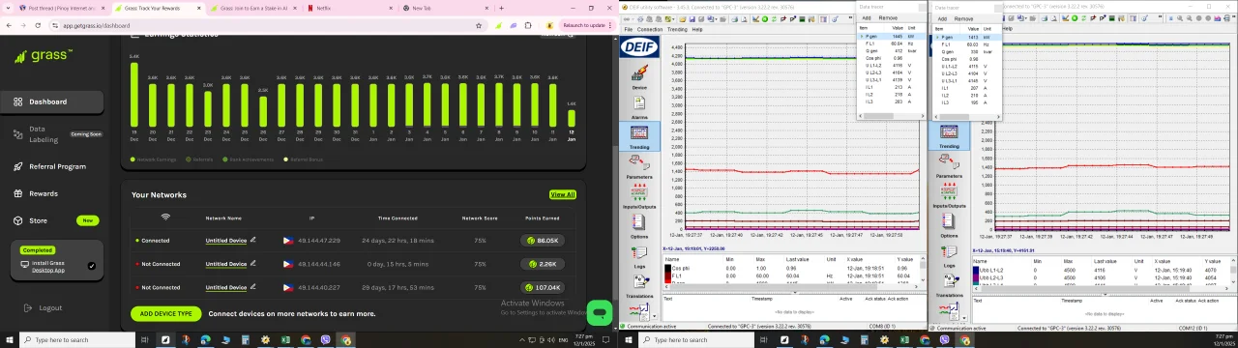1238x348 pixels.
Task: Click Remove in right Data tracer panel
Action: click(x=963, y=18)
